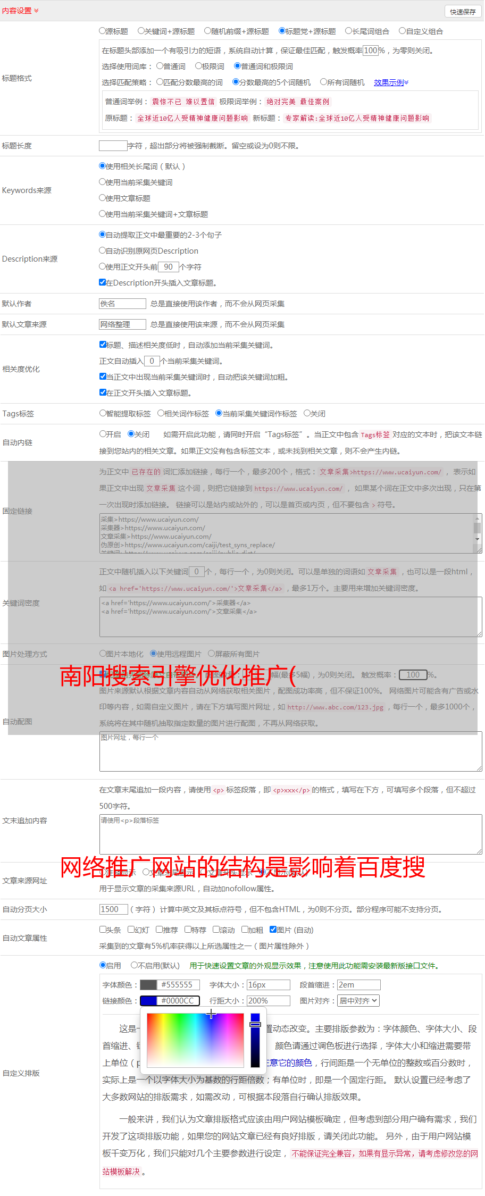The image size is (485, 1196).
Task: Check the 滚动 article attribute
Action: click(216, 930)
